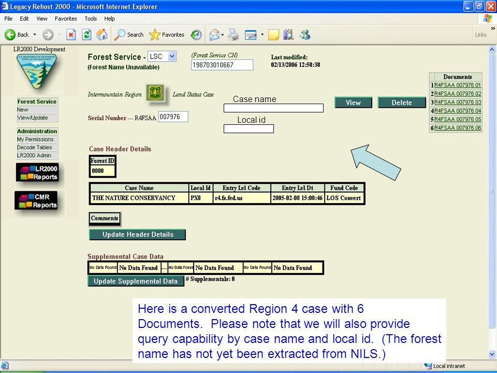Open the Back history dropdown arrow
Screen dimensions: 497x373
click(x=35, y=35)
